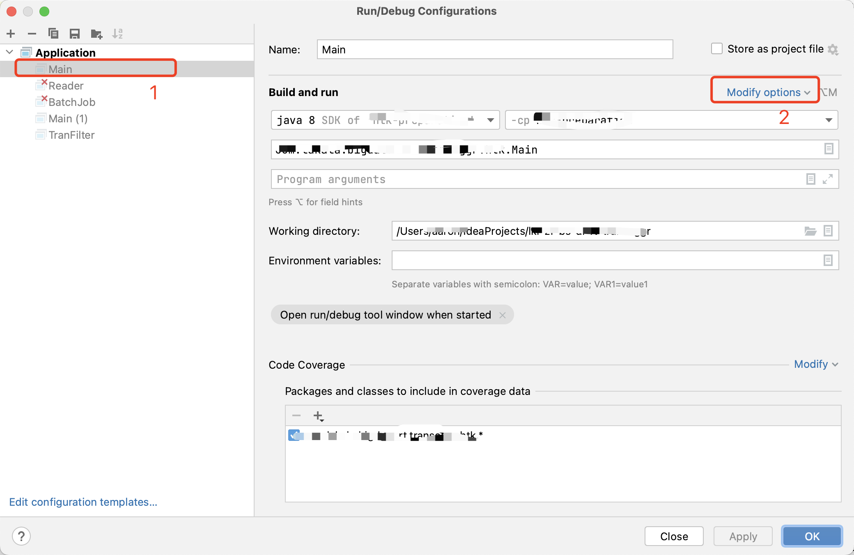Collapse the Application tree node
The height and width of the screenshot is (555, 854).
tap(10, 52)
